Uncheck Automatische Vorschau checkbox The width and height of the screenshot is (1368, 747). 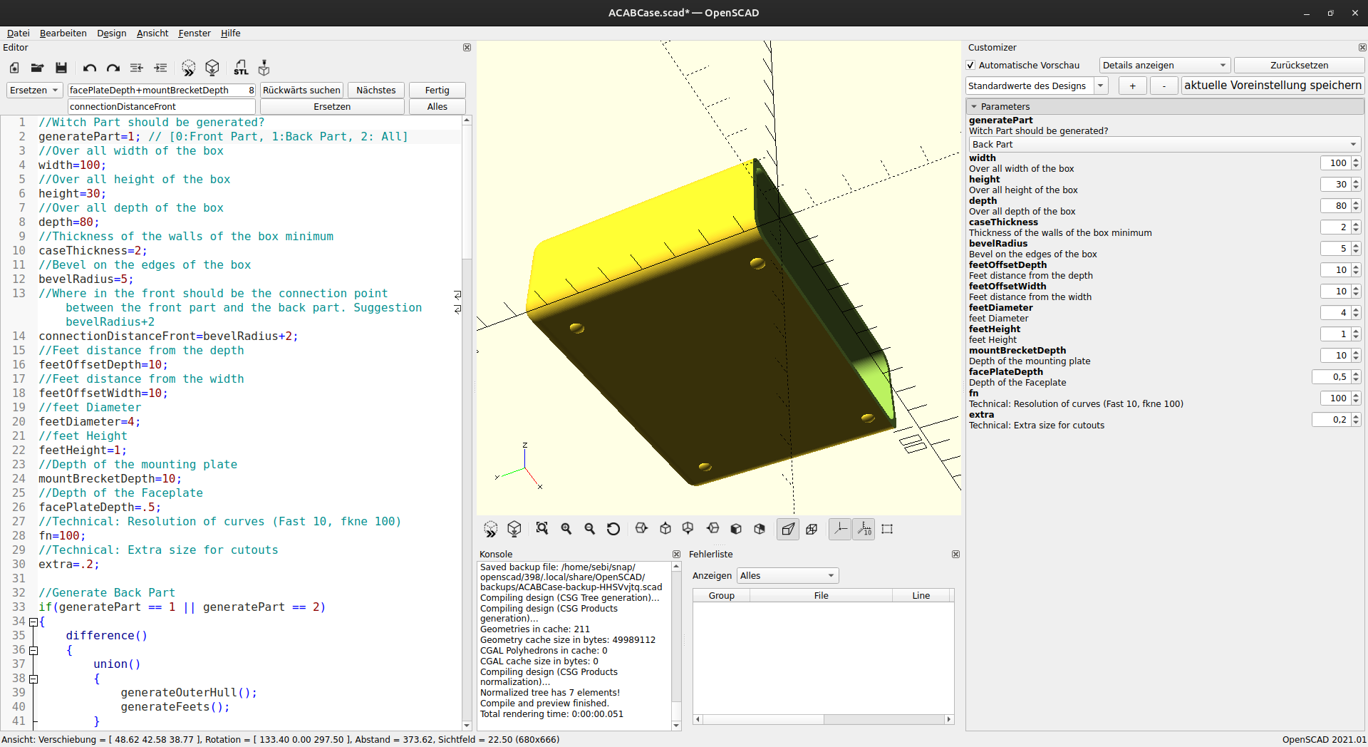click(970, 66)
